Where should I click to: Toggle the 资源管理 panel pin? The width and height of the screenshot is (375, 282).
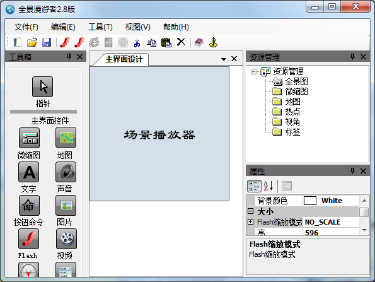pyautogui.click(x=352, y=57)
